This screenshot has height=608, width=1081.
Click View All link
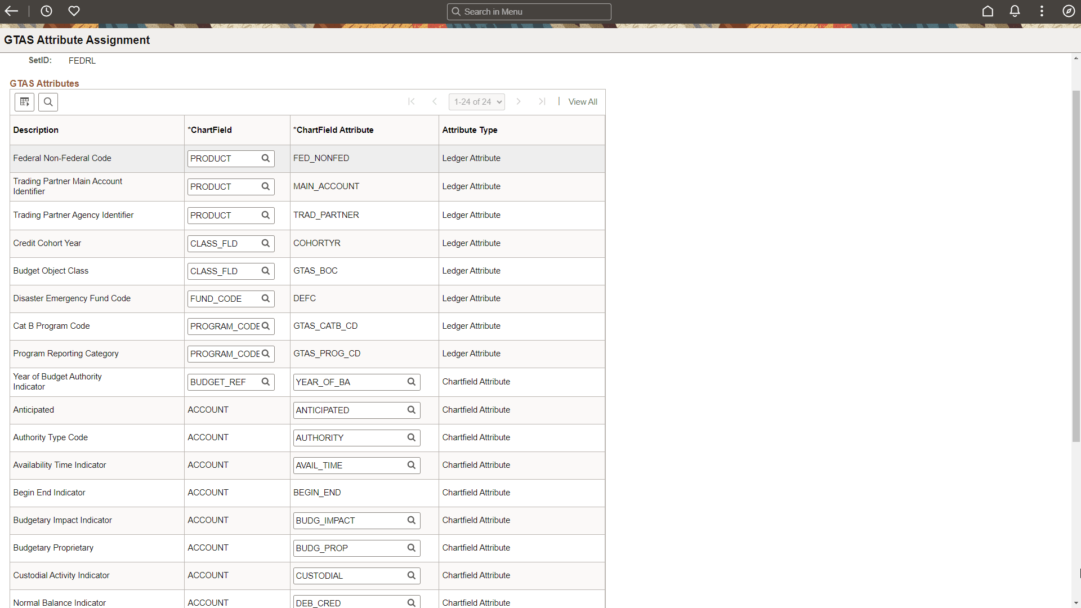[583, 102]
